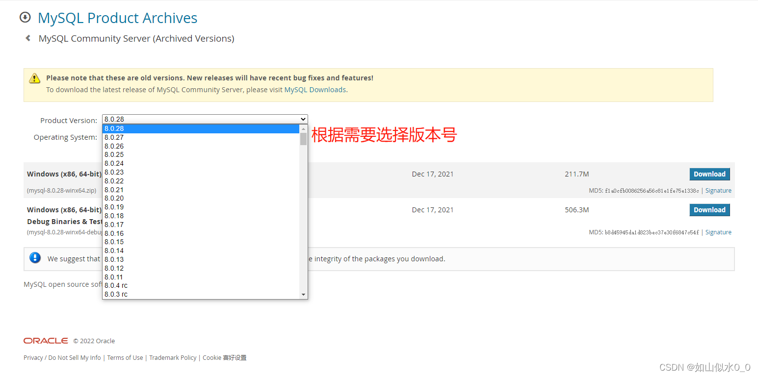Select version 8.0.23 in the list

point(201,172)
